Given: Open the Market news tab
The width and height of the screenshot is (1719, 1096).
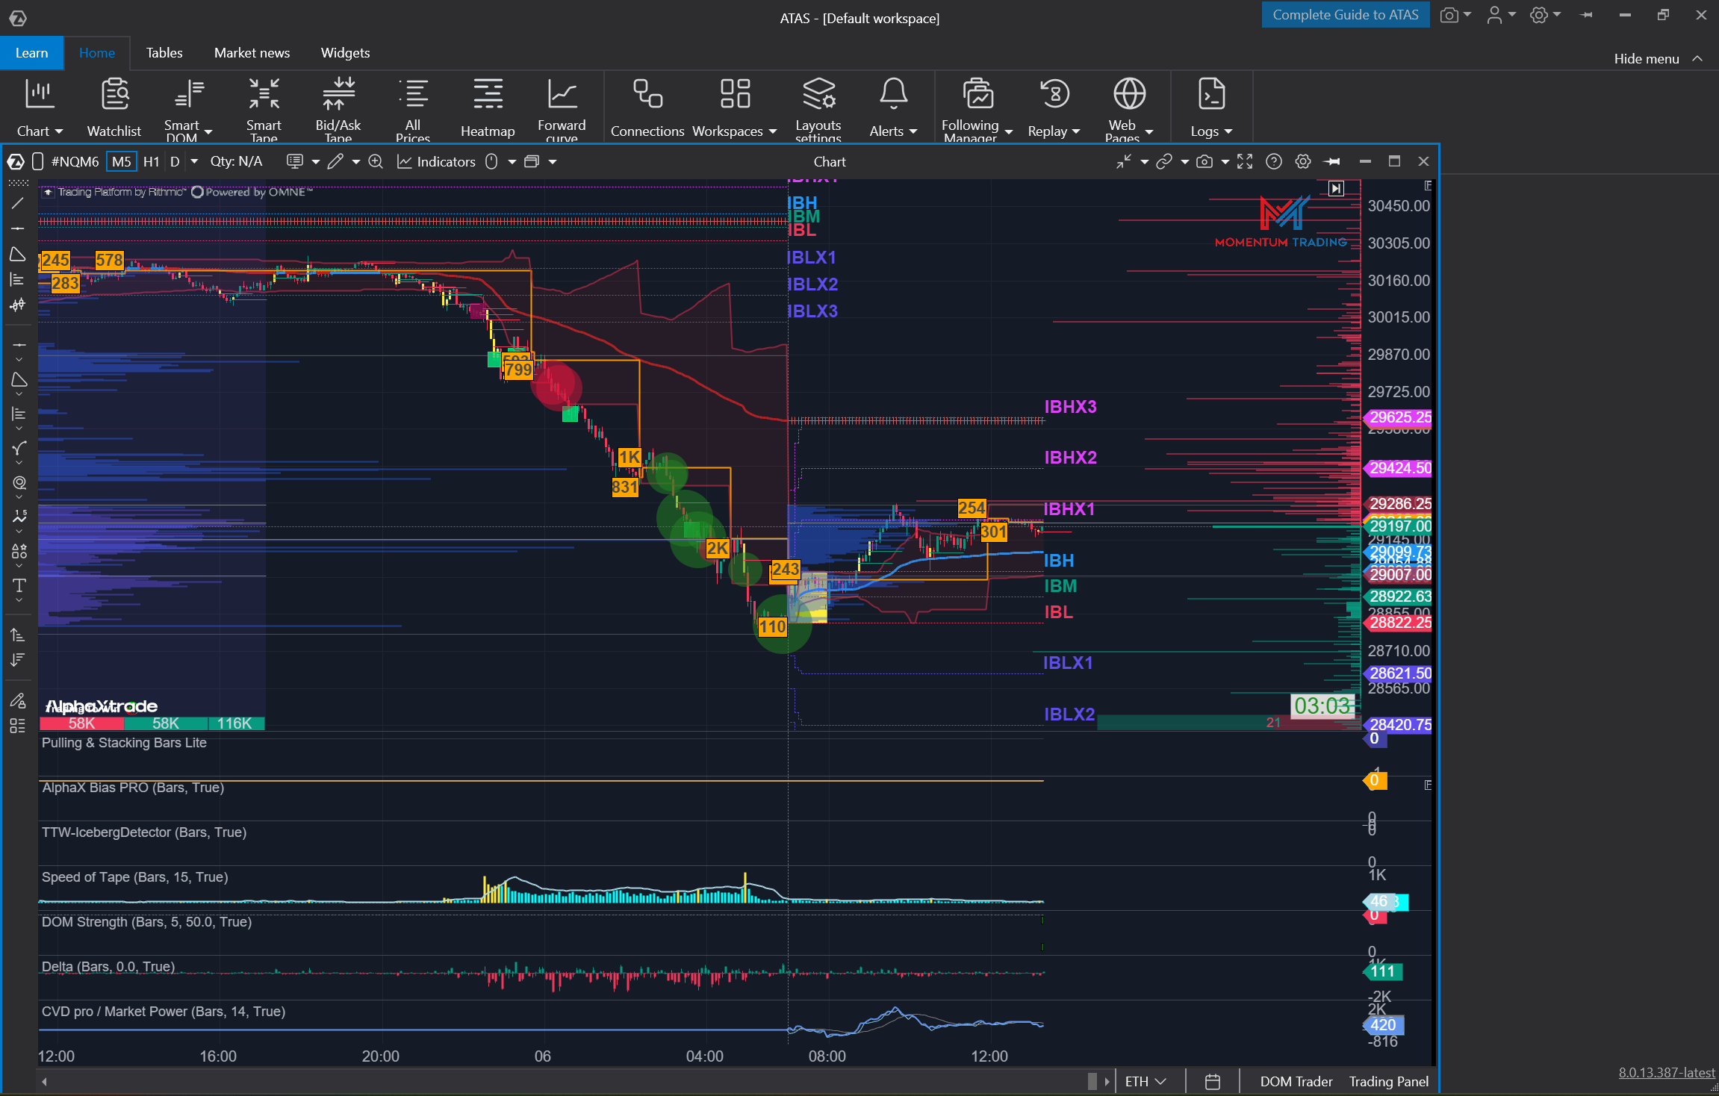Looking at the screenshot, I should coord(252,53).
